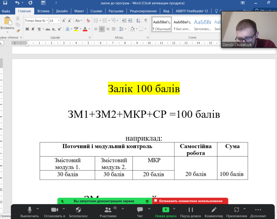
Task: Toggle show paragraph marks
Action: 146,21
